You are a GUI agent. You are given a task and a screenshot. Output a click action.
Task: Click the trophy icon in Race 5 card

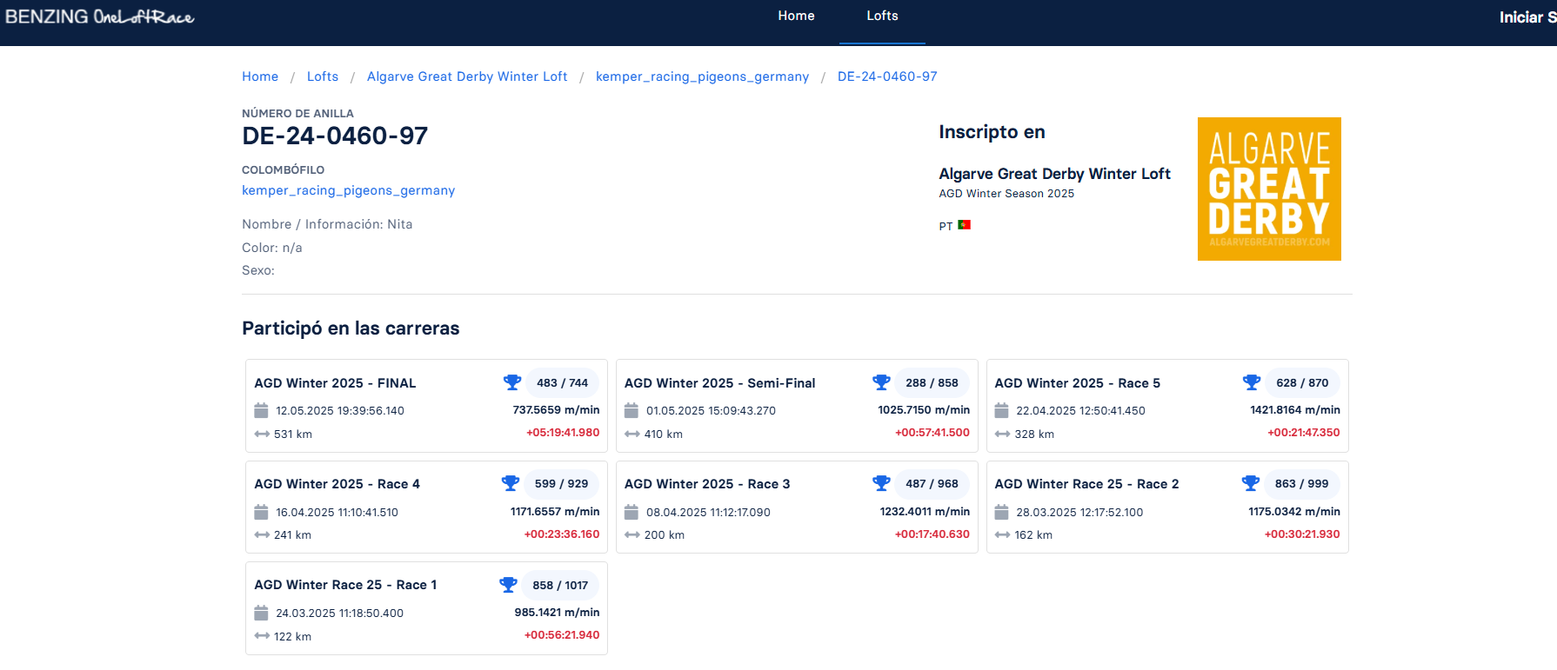1252,382
